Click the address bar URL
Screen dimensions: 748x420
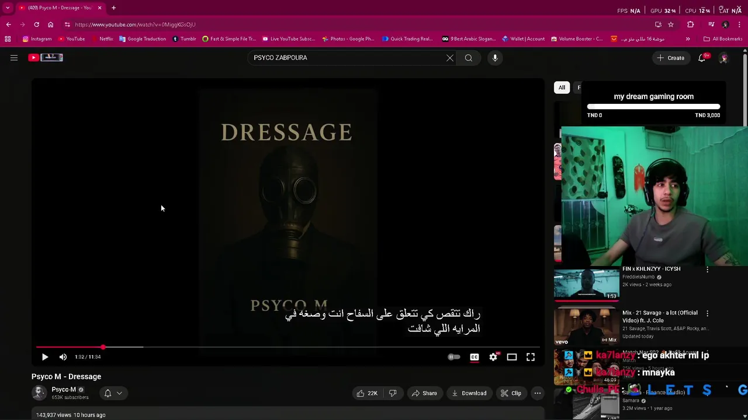(135, 24)
